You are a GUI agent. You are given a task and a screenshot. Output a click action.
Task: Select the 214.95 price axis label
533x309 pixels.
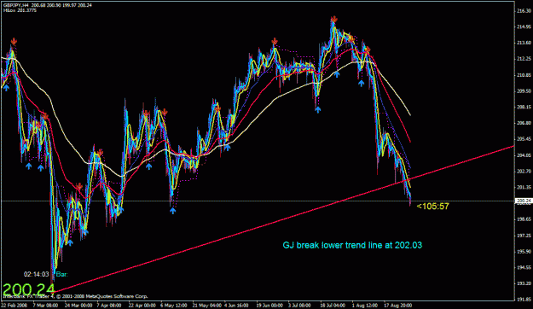pos(524,26)
